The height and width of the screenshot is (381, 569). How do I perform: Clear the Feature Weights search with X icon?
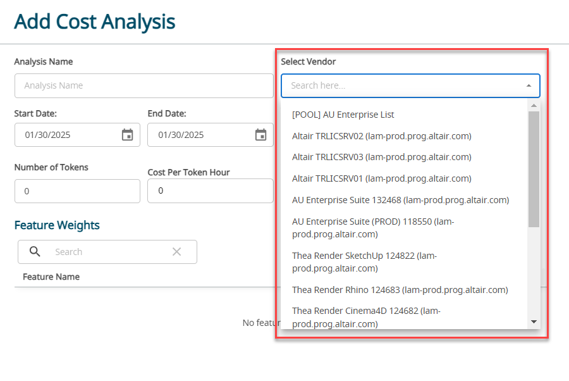tap(177, 251)
